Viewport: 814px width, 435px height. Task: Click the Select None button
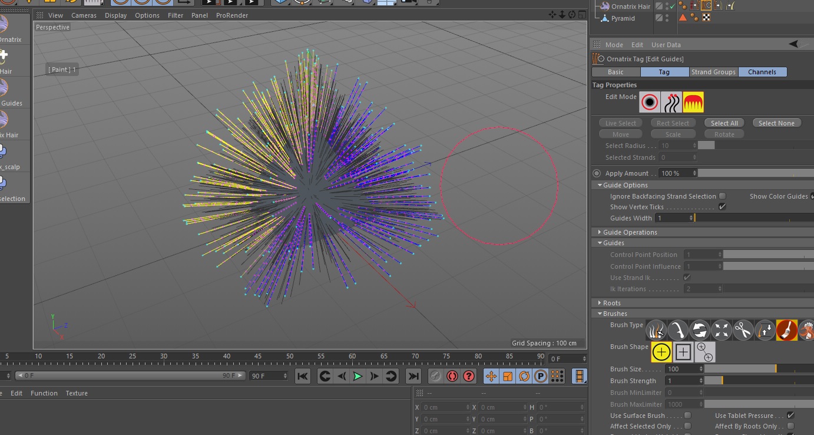coord(776,123)
